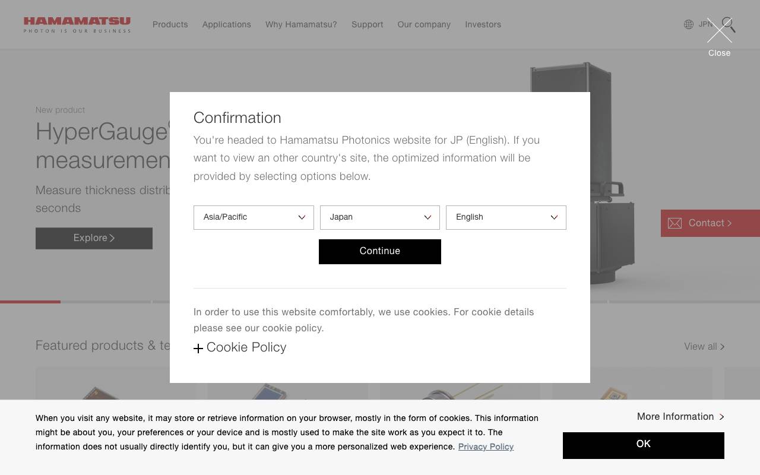
Task: Click the View all chevron
Action: click(x=722, y=347)
